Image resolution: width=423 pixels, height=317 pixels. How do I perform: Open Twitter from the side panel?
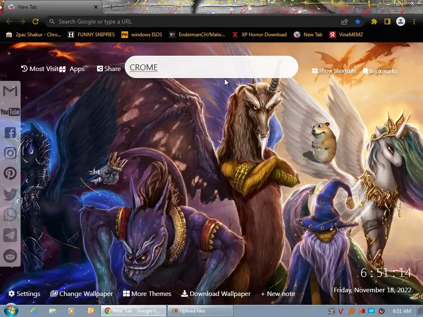tap(10, 194)
